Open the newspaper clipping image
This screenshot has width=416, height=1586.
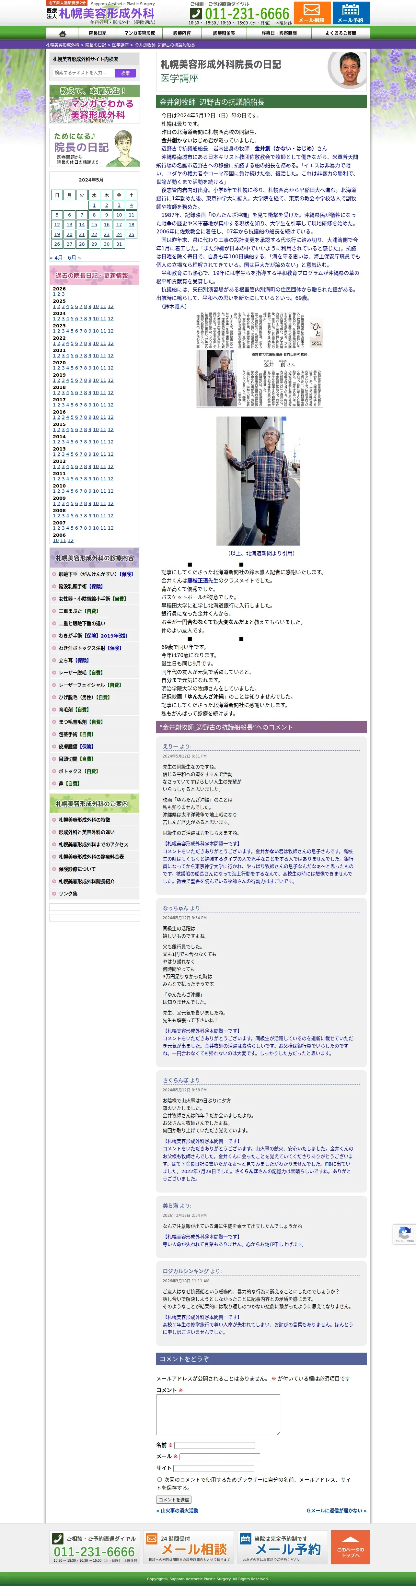pos(260,360)
